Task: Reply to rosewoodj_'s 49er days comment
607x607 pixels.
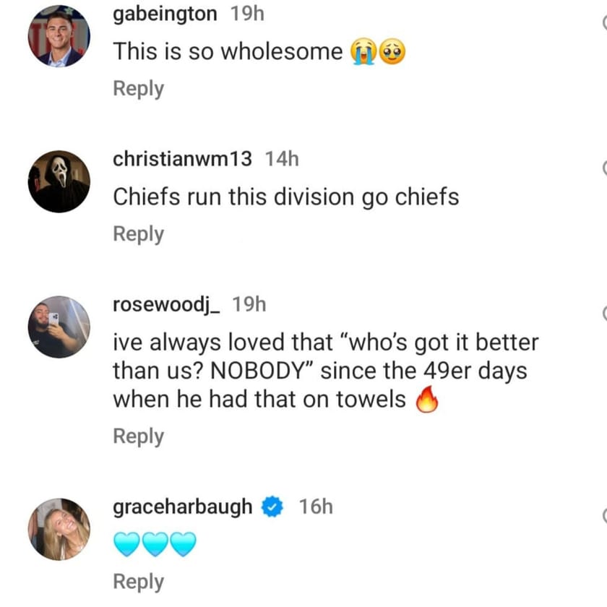Action: click(137, 436)
